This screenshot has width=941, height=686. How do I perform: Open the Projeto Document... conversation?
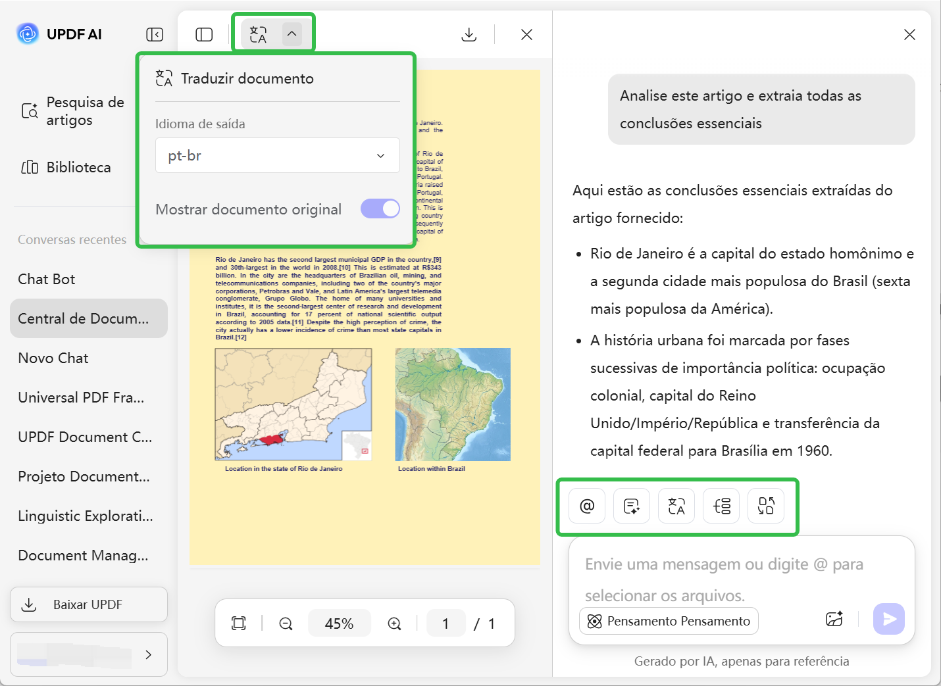[x=89, y=476]
